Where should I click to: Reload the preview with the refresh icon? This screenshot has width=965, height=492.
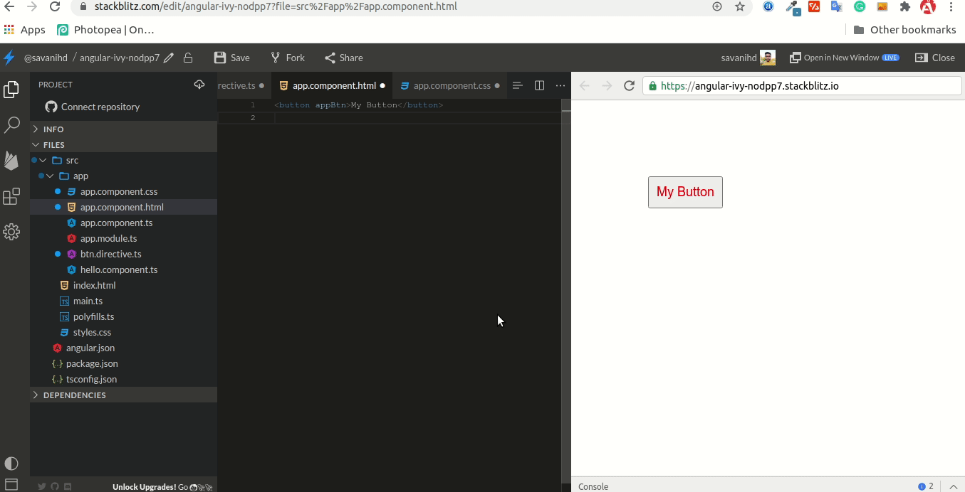point(629,86)
